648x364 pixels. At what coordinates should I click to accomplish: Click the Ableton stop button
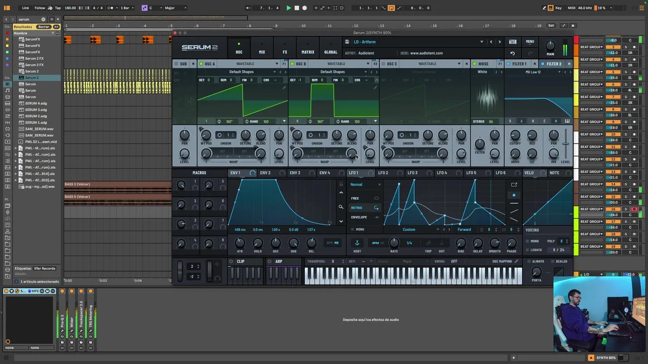(x=297, y=8)
